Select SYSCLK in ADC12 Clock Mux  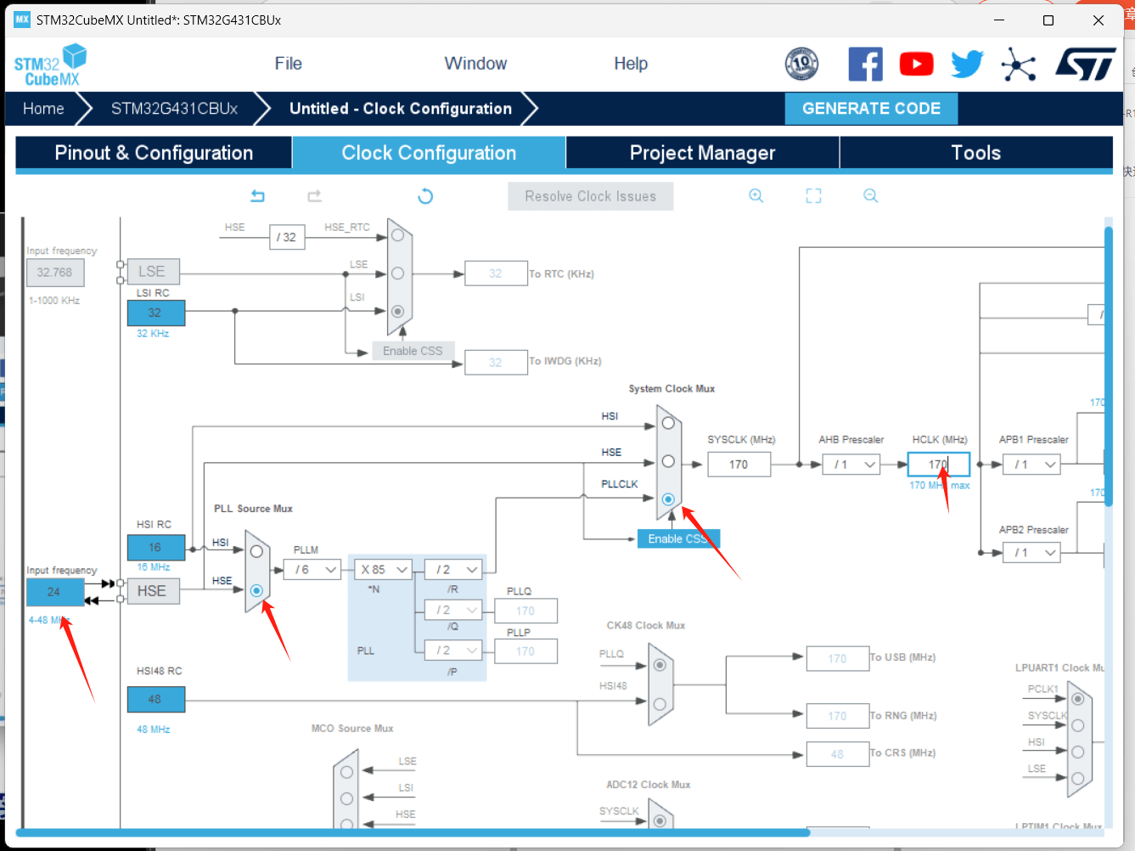[660, 821]
